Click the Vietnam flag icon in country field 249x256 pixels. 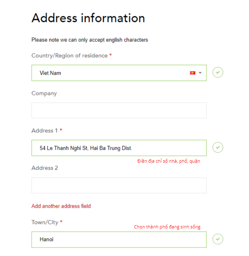pyautogui.click(x=193, y=73)
